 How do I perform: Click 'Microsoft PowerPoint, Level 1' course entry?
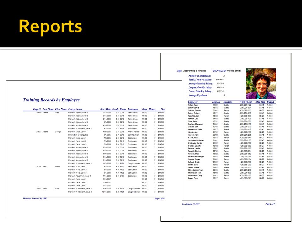click(x=79, y=176)
